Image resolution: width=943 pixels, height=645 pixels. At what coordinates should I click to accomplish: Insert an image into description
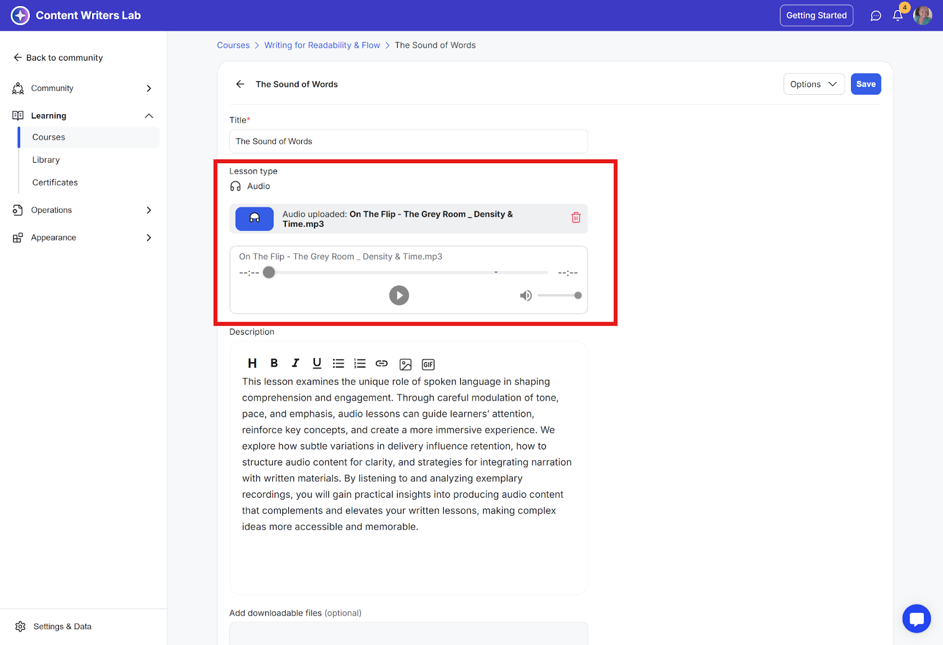click(x=405, y=364)
